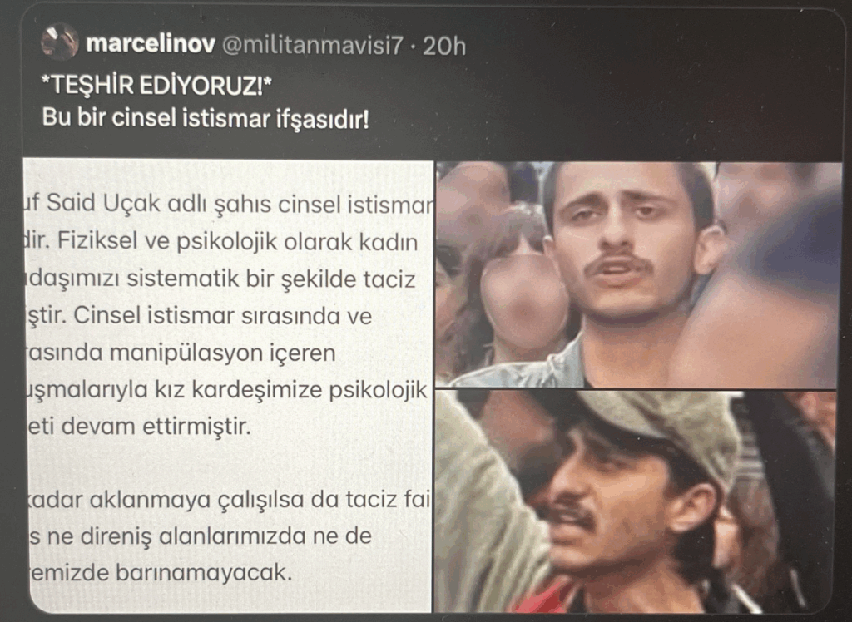Click the *TEŞHİR EDİYORUZ!* tweet text
This screenshot has width=852, height=622.
157,86
